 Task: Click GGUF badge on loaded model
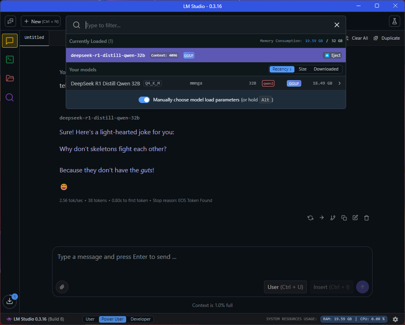coord(189,55)
